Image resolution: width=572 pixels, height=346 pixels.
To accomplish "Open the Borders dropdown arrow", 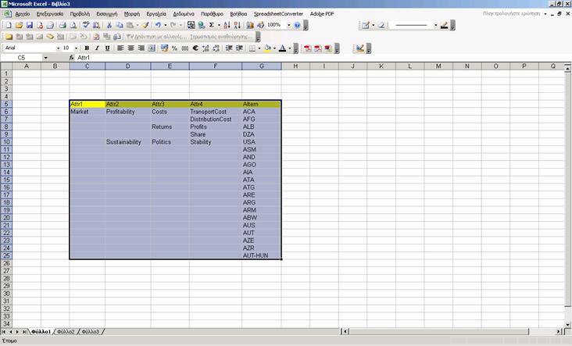I will [259, 48].
